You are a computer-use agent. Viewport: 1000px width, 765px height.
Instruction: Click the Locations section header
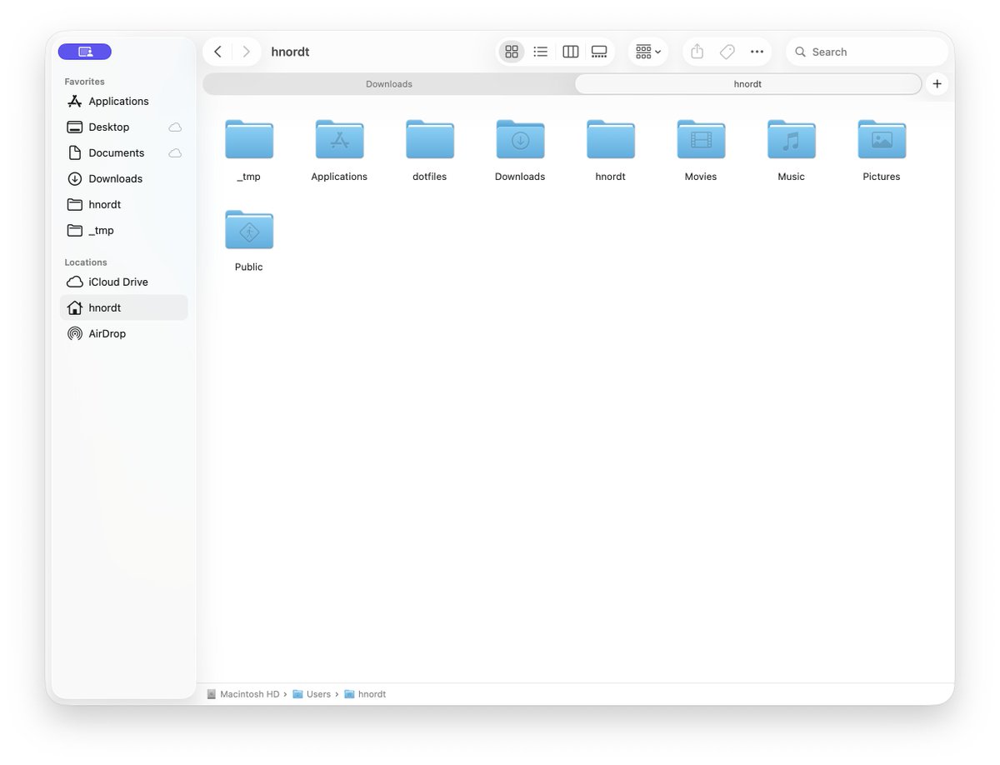(86, 262)
